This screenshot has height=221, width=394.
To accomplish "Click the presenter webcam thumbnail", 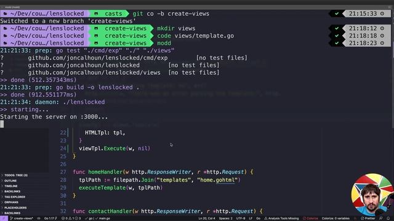I will coord(372,195).
